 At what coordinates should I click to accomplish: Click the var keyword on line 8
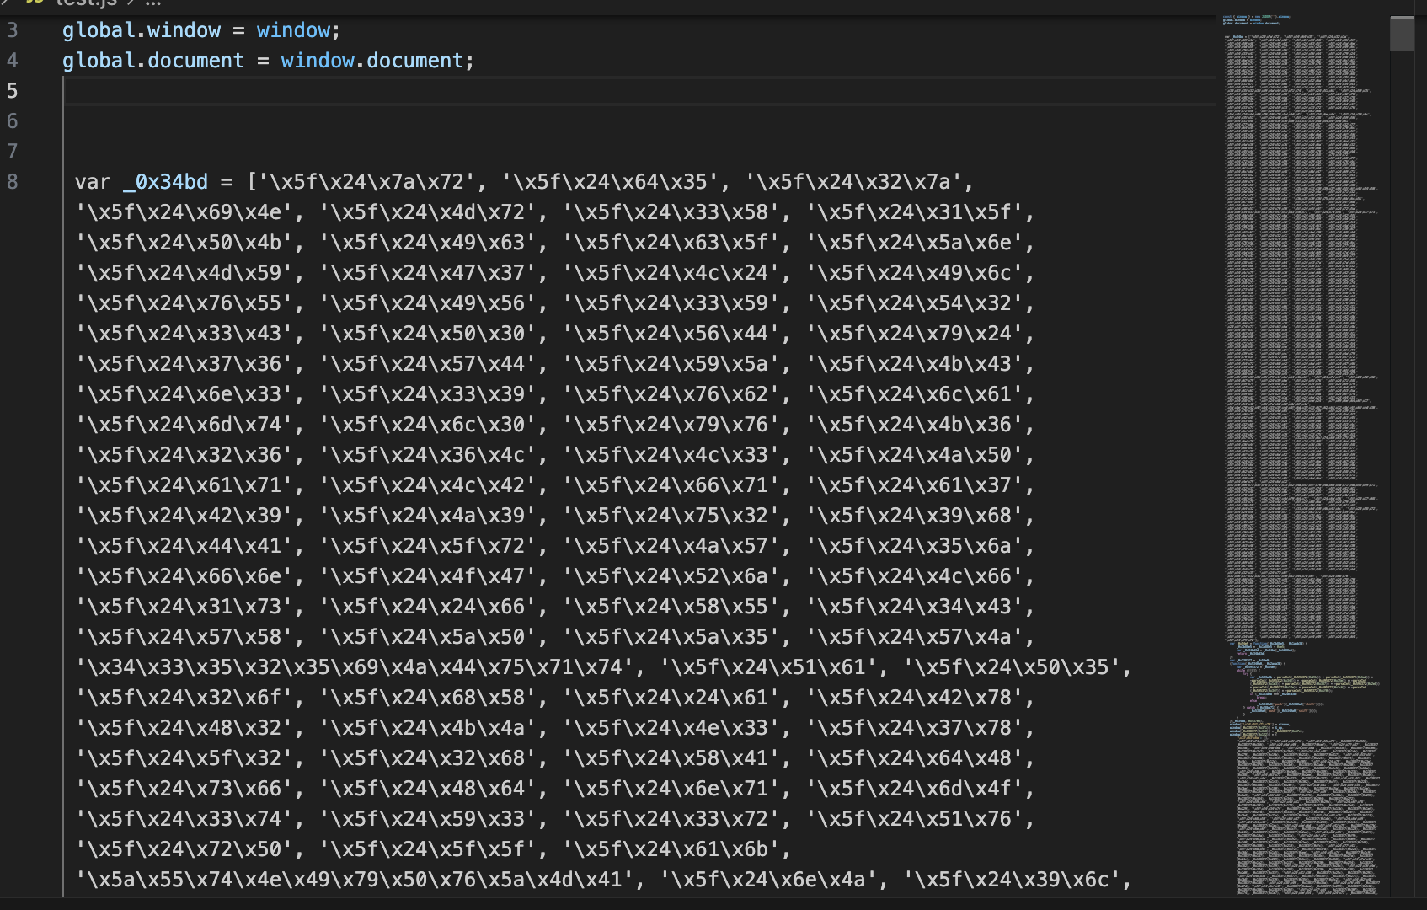pos(92,182)
